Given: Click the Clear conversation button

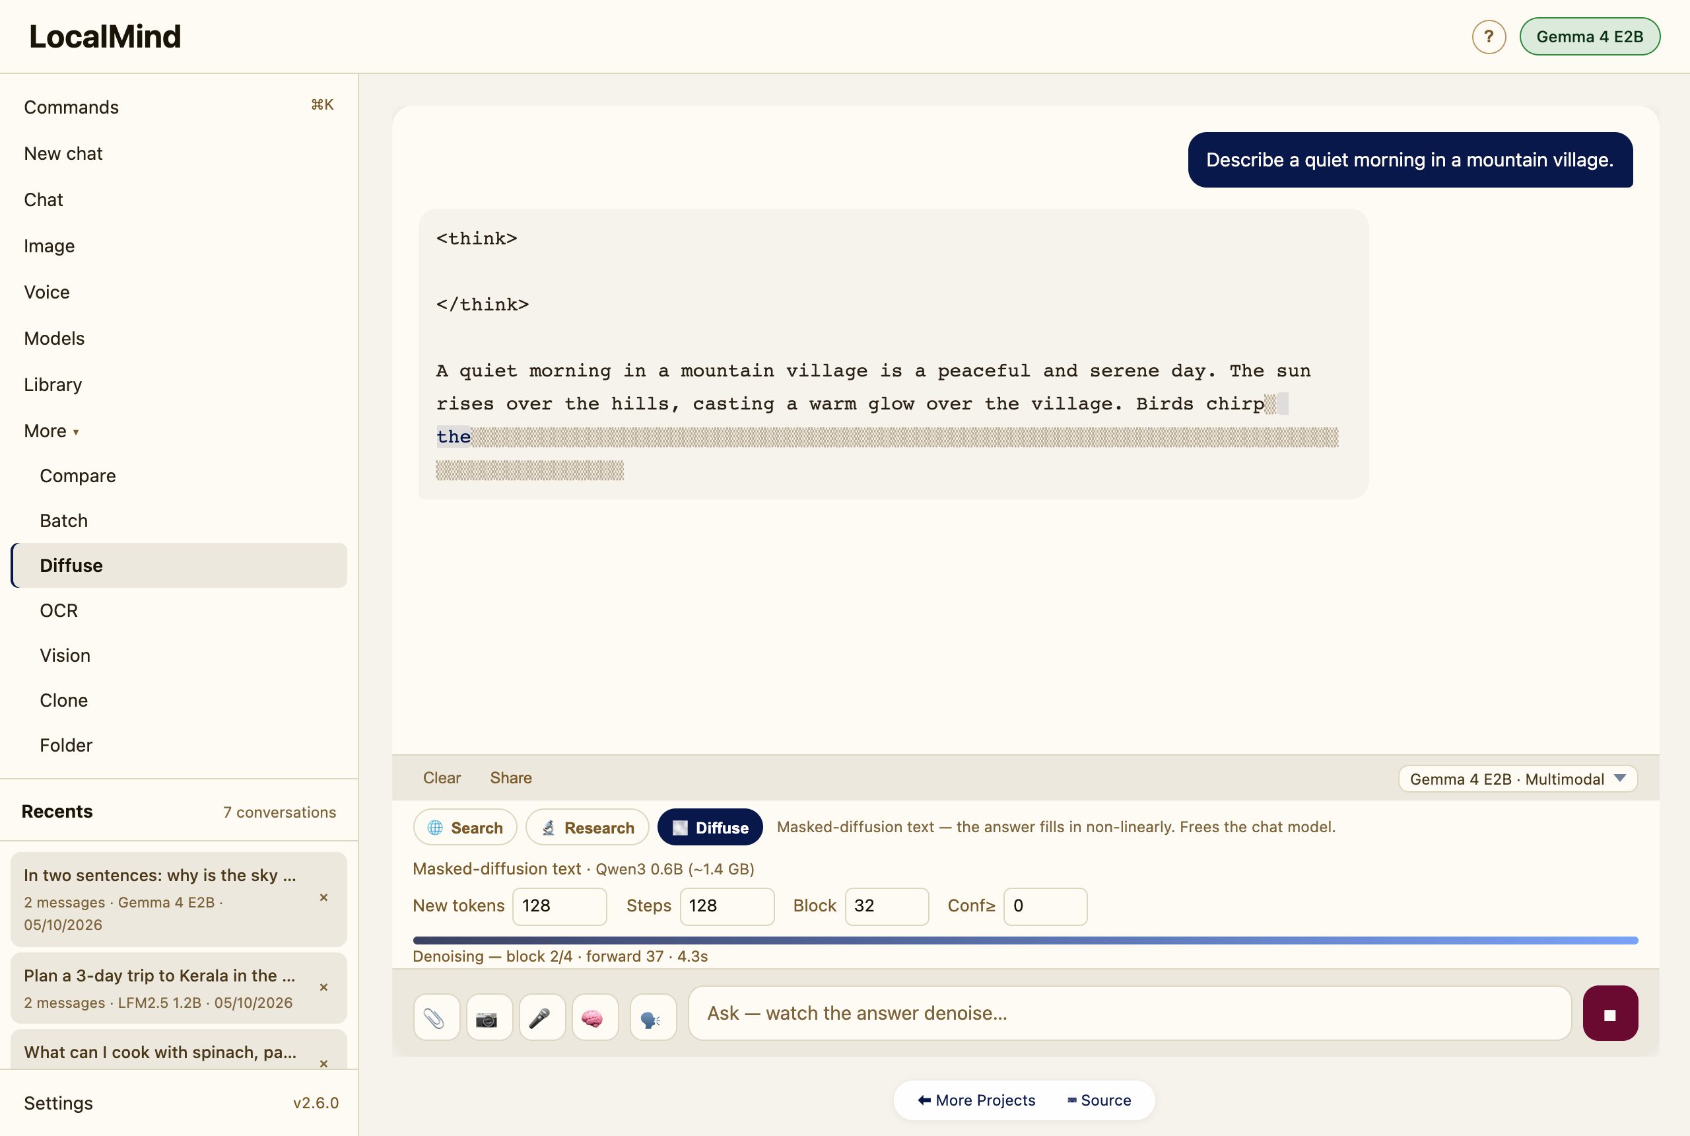Looking at the screenshot, I should [x=442, y=778].
